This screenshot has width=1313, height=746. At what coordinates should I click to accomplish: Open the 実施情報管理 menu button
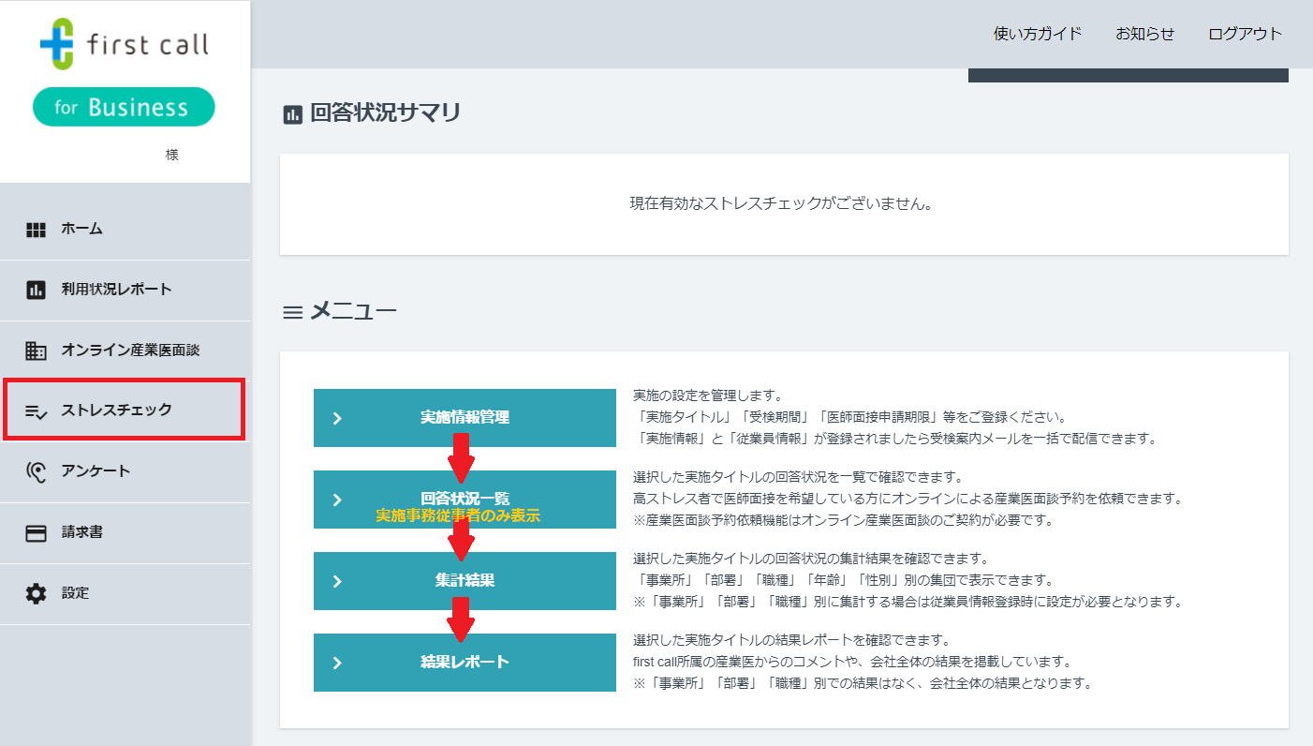[465, 418]
